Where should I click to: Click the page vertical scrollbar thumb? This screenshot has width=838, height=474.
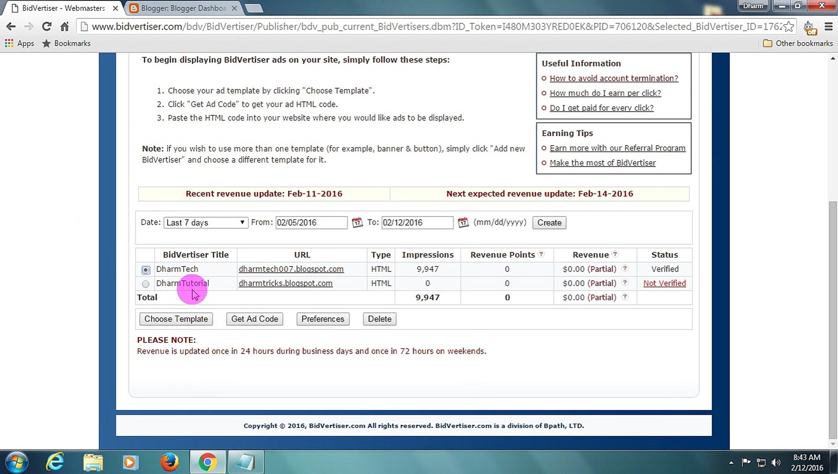coord(833,320)
